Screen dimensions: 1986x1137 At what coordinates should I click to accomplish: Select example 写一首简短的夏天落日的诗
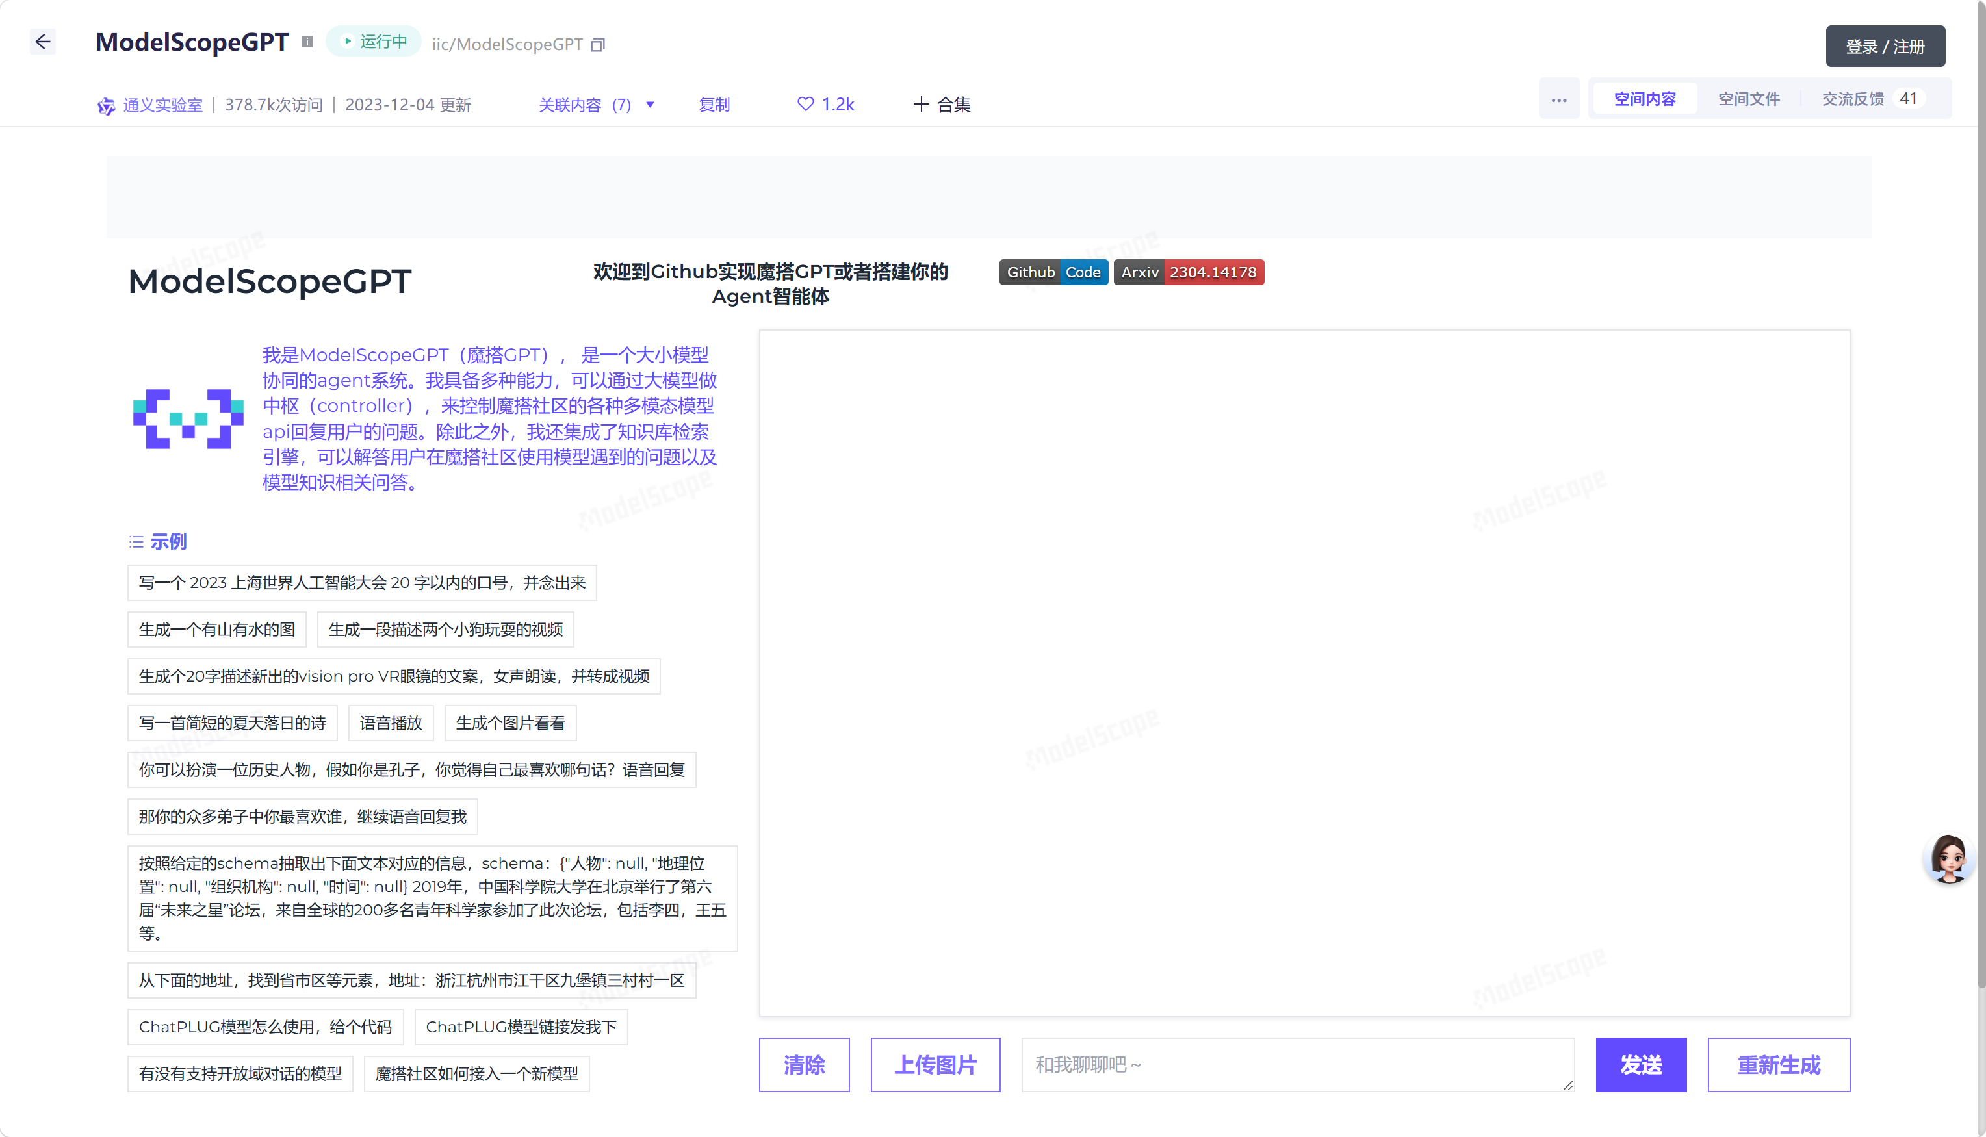click(x=232, y=724)
